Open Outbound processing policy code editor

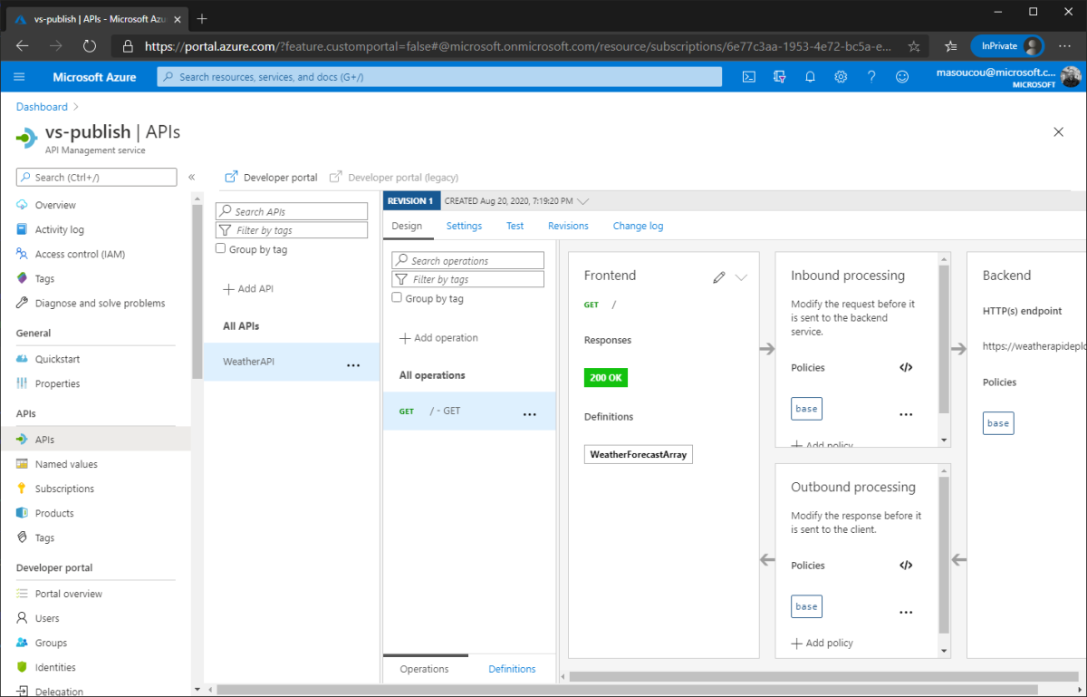pos(906,565)
